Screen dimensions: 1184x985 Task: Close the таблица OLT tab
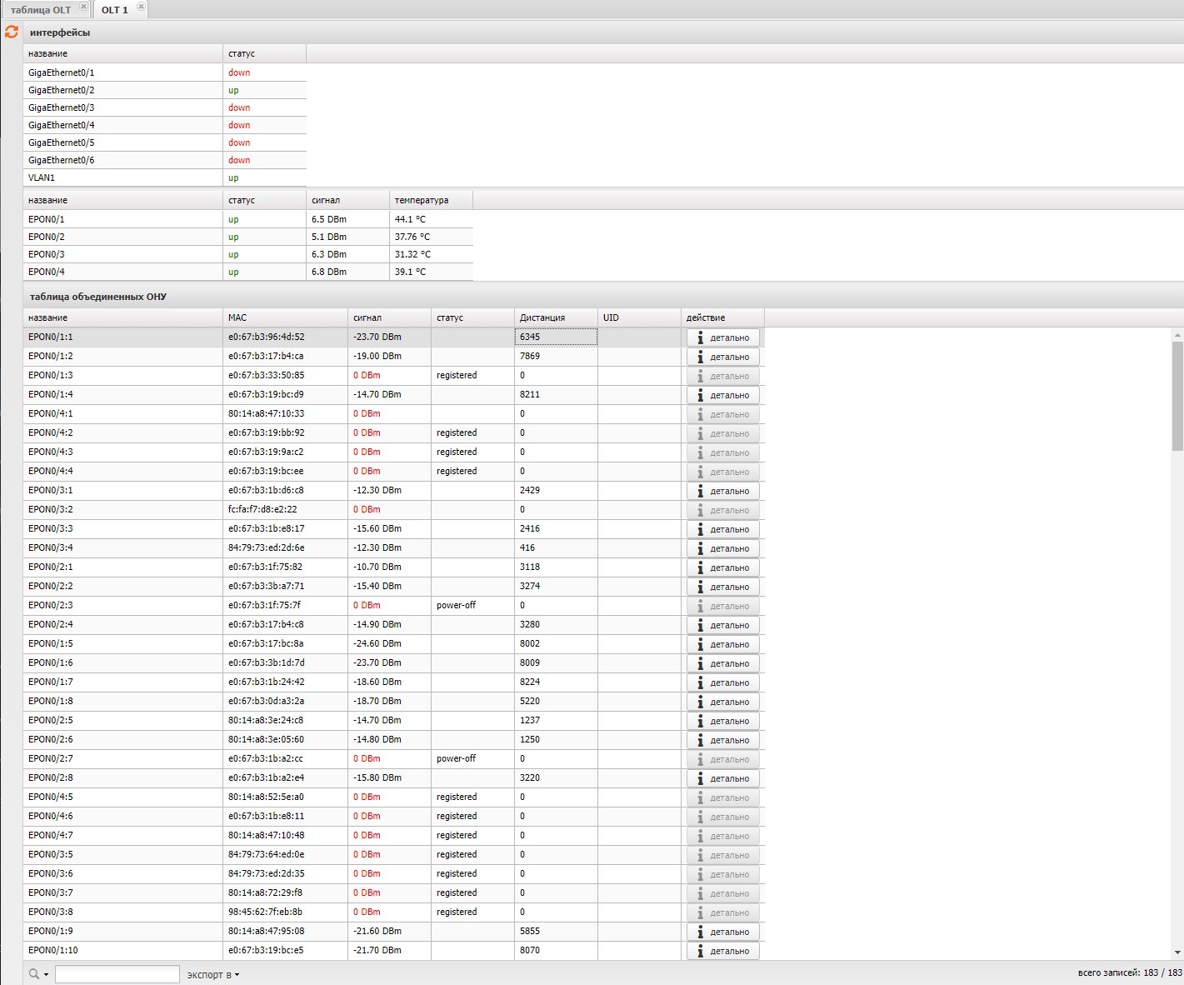point(83,7)
